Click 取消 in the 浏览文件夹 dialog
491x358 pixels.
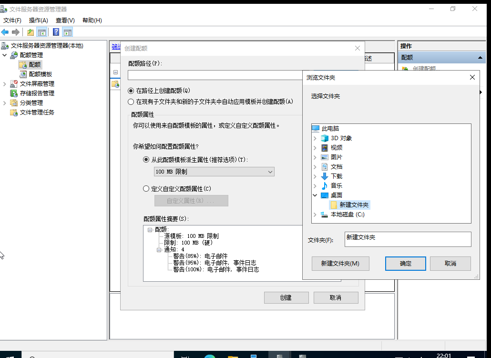(450, 264)
